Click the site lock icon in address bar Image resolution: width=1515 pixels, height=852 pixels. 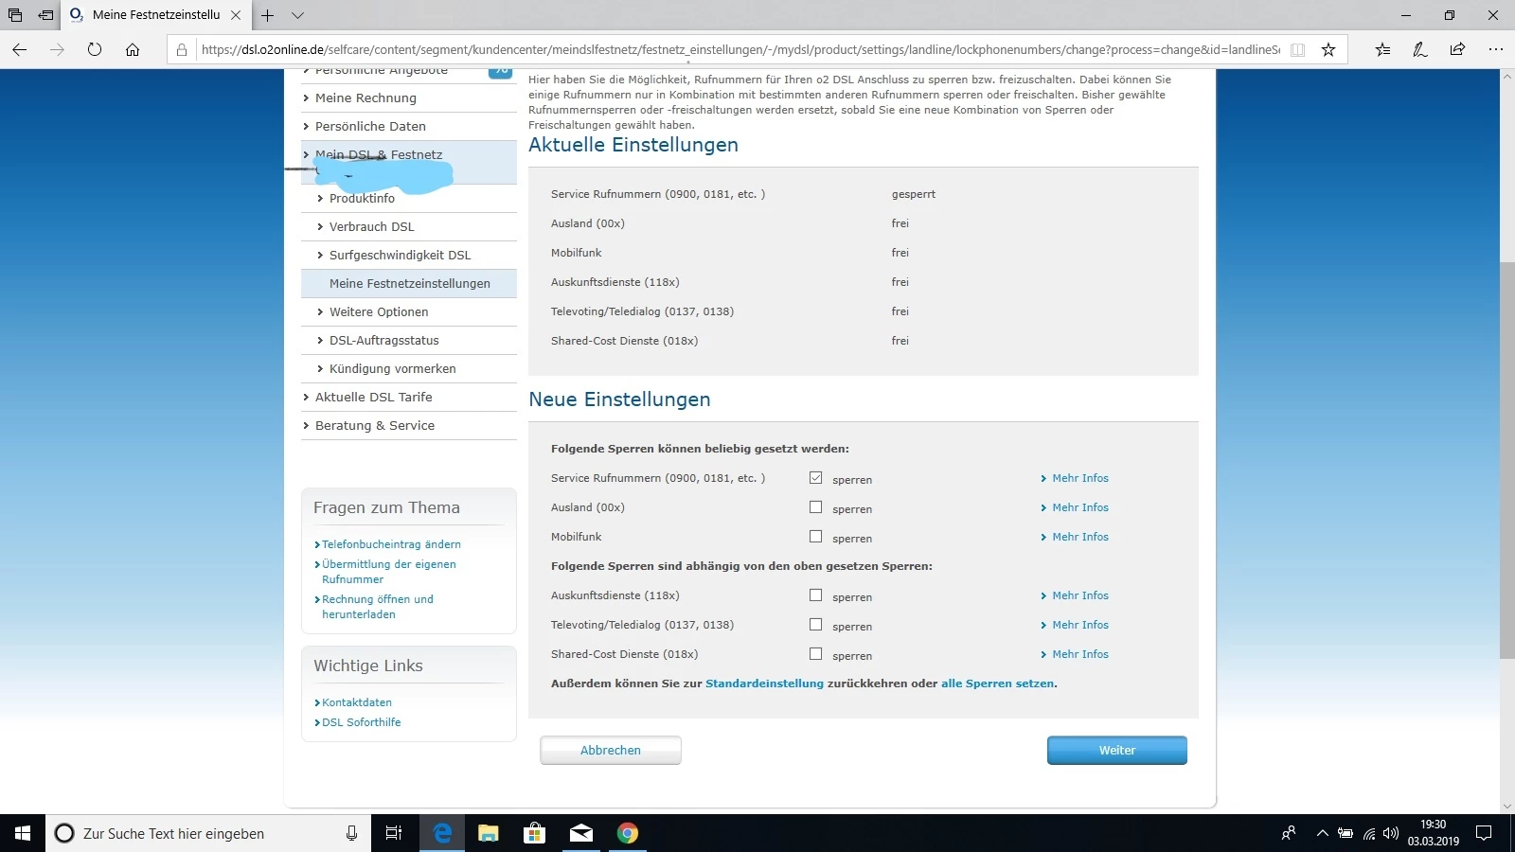pos(182,49)
